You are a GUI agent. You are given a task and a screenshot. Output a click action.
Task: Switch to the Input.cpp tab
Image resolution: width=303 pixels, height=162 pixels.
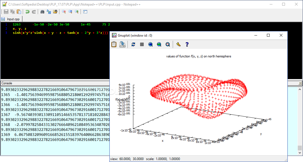[11, 19]
